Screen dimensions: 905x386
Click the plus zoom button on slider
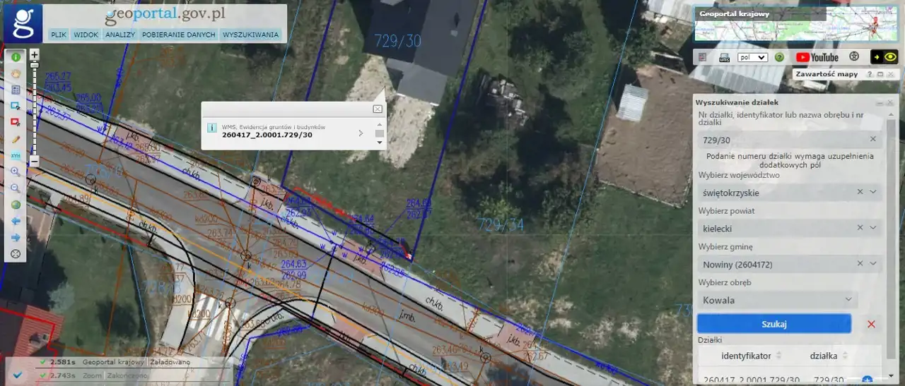[x=34, y=54]
